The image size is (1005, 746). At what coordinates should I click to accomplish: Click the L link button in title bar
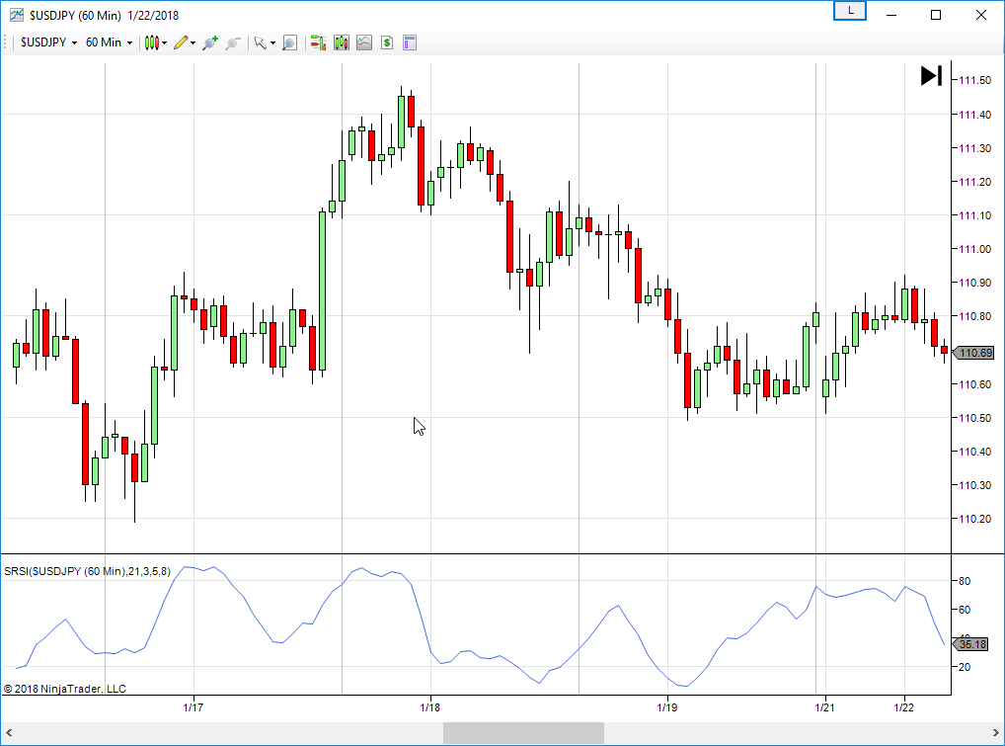[x=850, y=11]
